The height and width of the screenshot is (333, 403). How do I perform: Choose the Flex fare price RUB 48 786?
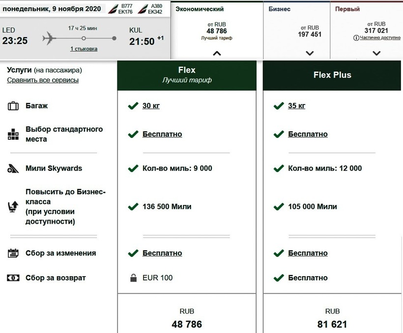tap(187, 324)
